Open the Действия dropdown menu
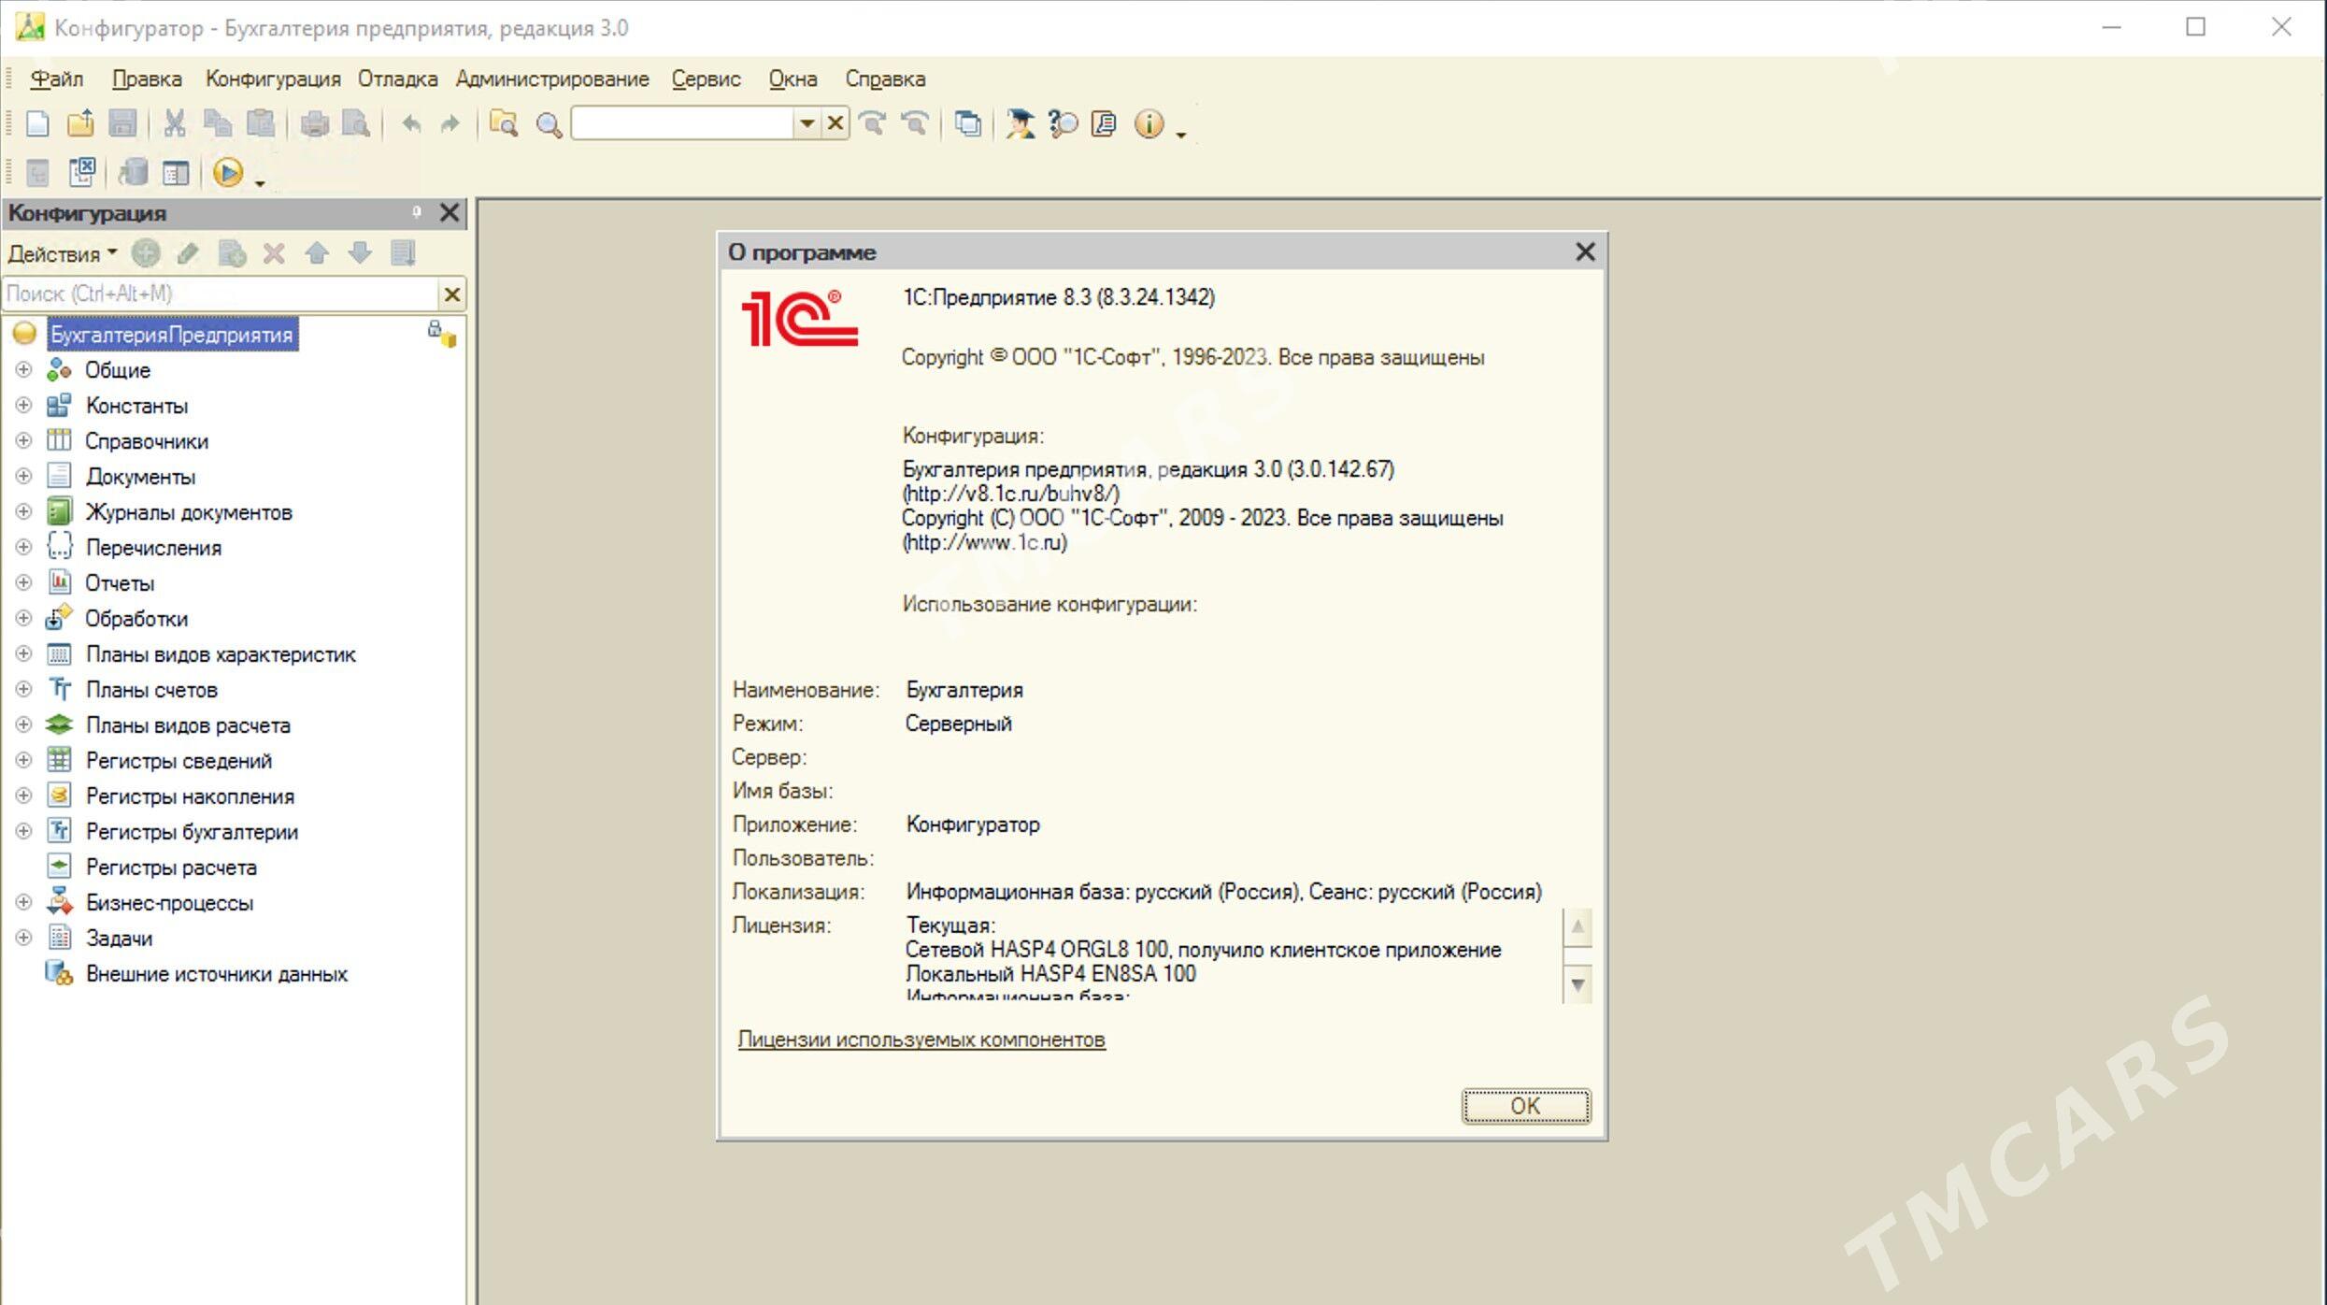2327x1305 pixels. (62, 254)
